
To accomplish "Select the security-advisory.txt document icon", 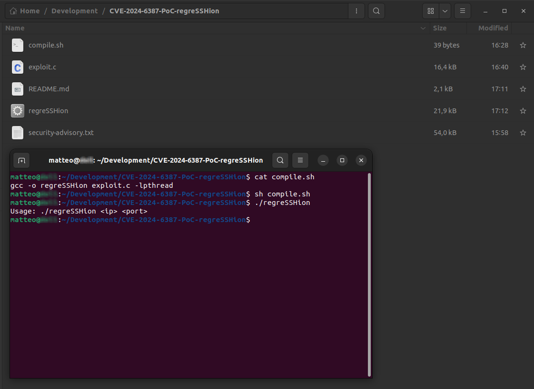I will point(17,133).
